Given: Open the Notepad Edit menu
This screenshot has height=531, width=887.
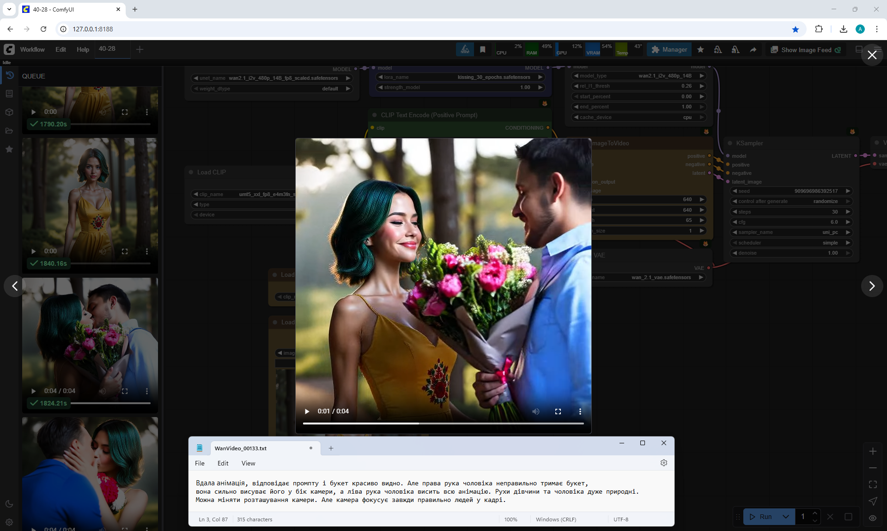Looking at the screenshot, I should pos(223,463).
